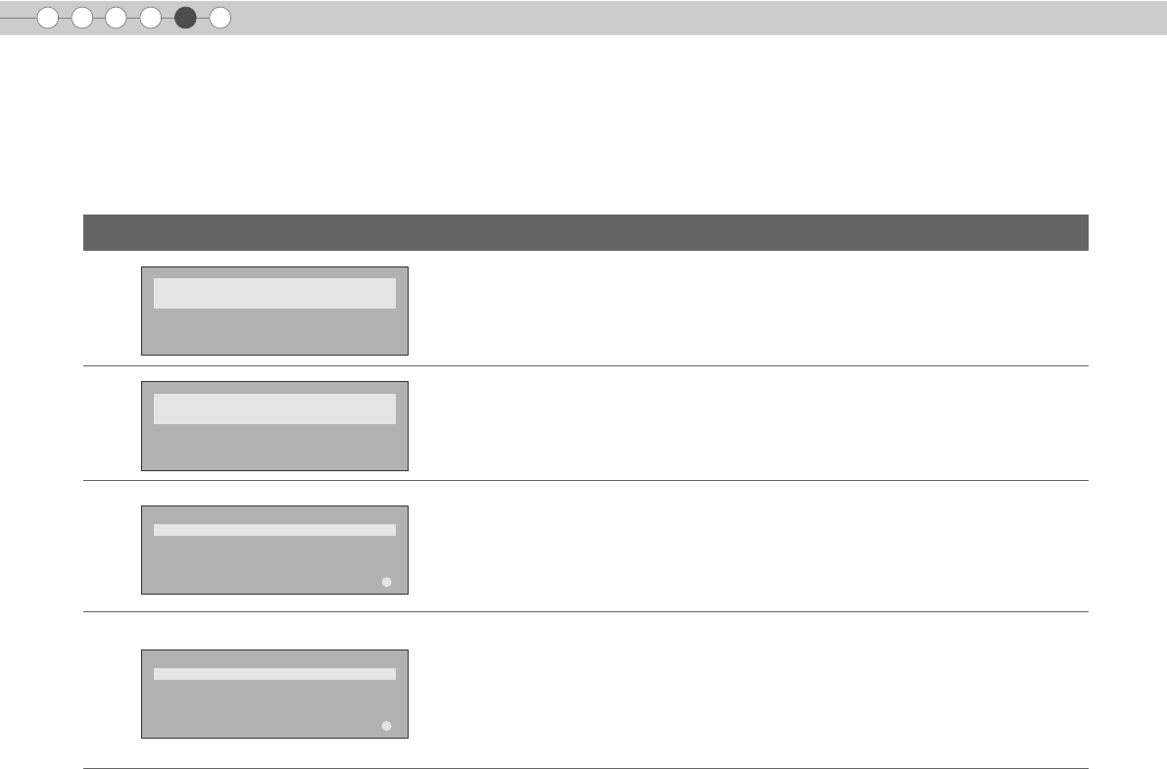Click the dark gray header bar above panels
The height and width of the screenshot is (769, 1167).
click(586, 232)
